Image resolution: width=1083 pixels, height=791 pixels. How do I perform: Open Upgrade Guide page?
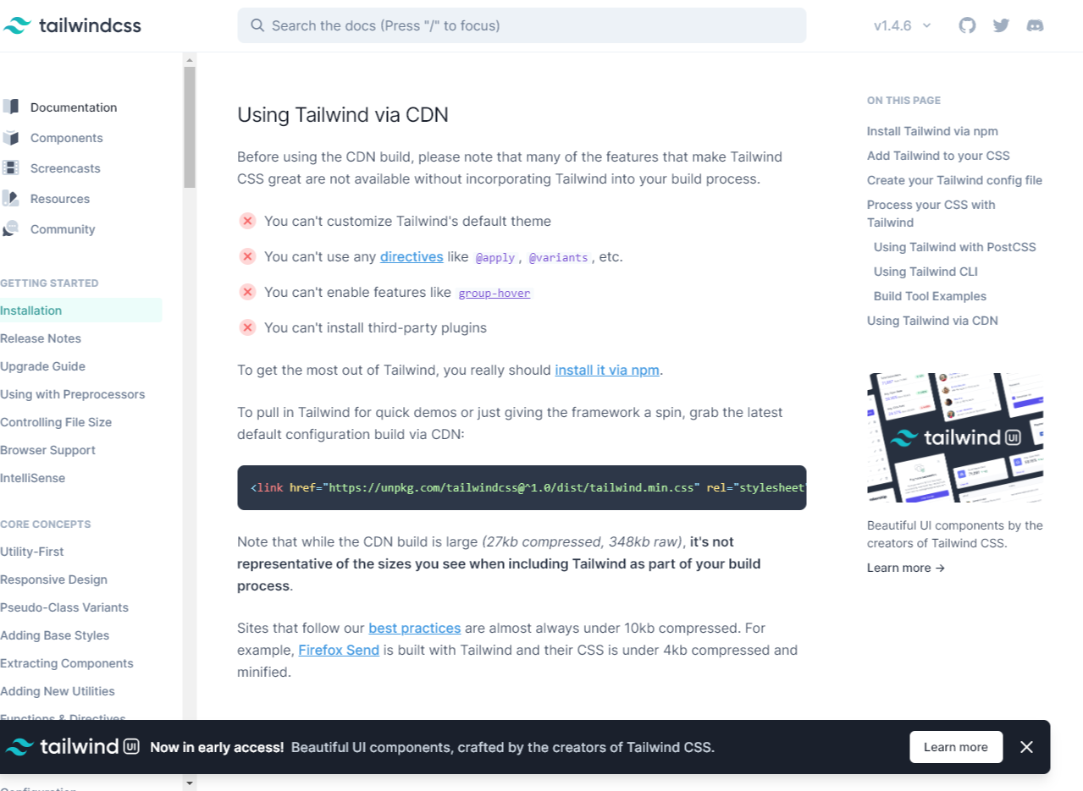pyautogui.click(x=42, y=366)
